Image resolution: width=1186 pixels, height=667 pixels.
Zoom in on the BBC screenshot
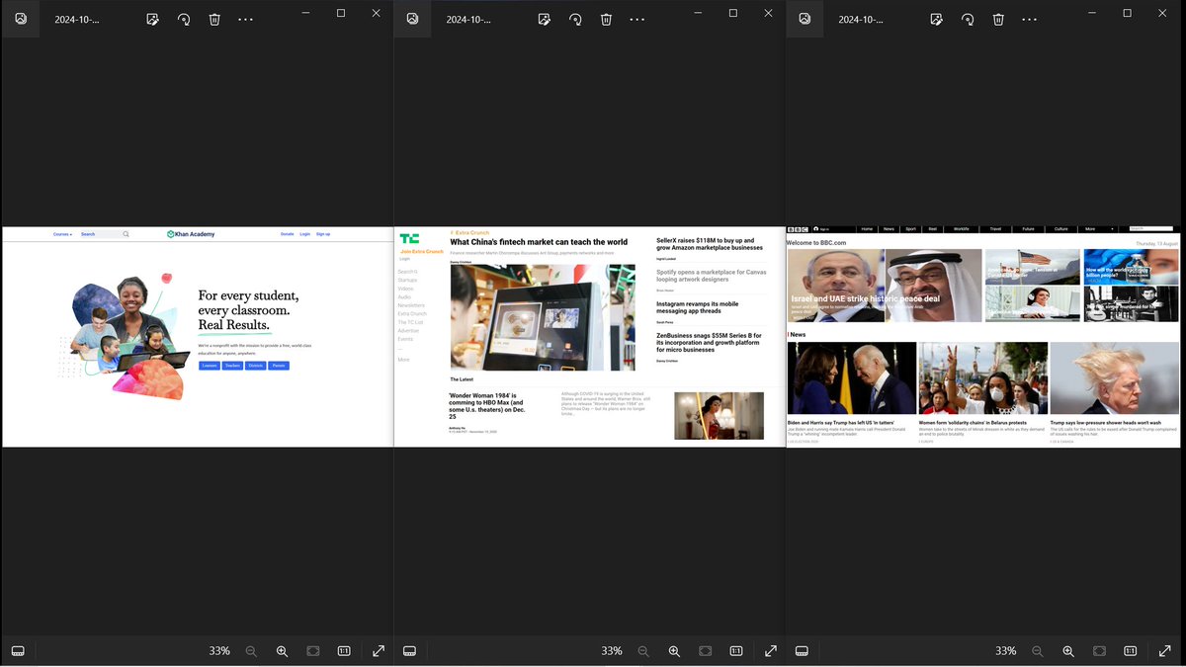(x=1068, y=651)
